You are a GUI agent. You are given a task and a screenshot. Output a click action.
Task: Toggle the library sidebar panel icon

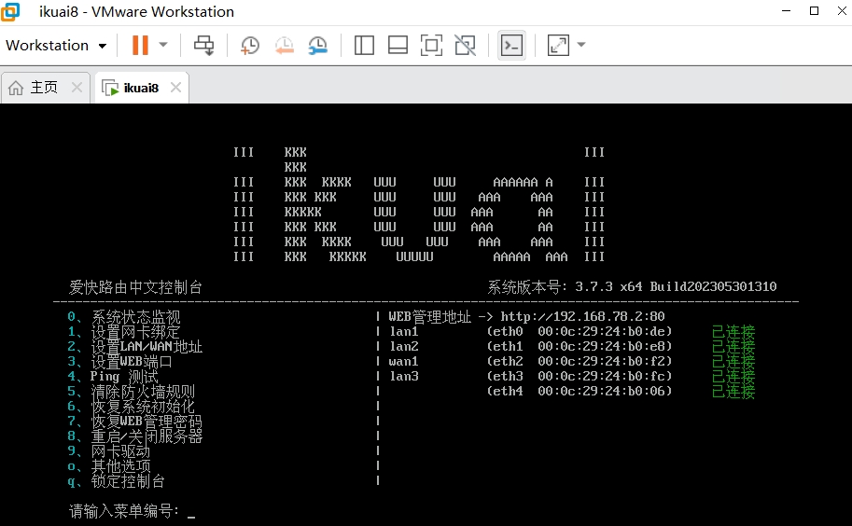click(364, 45)
